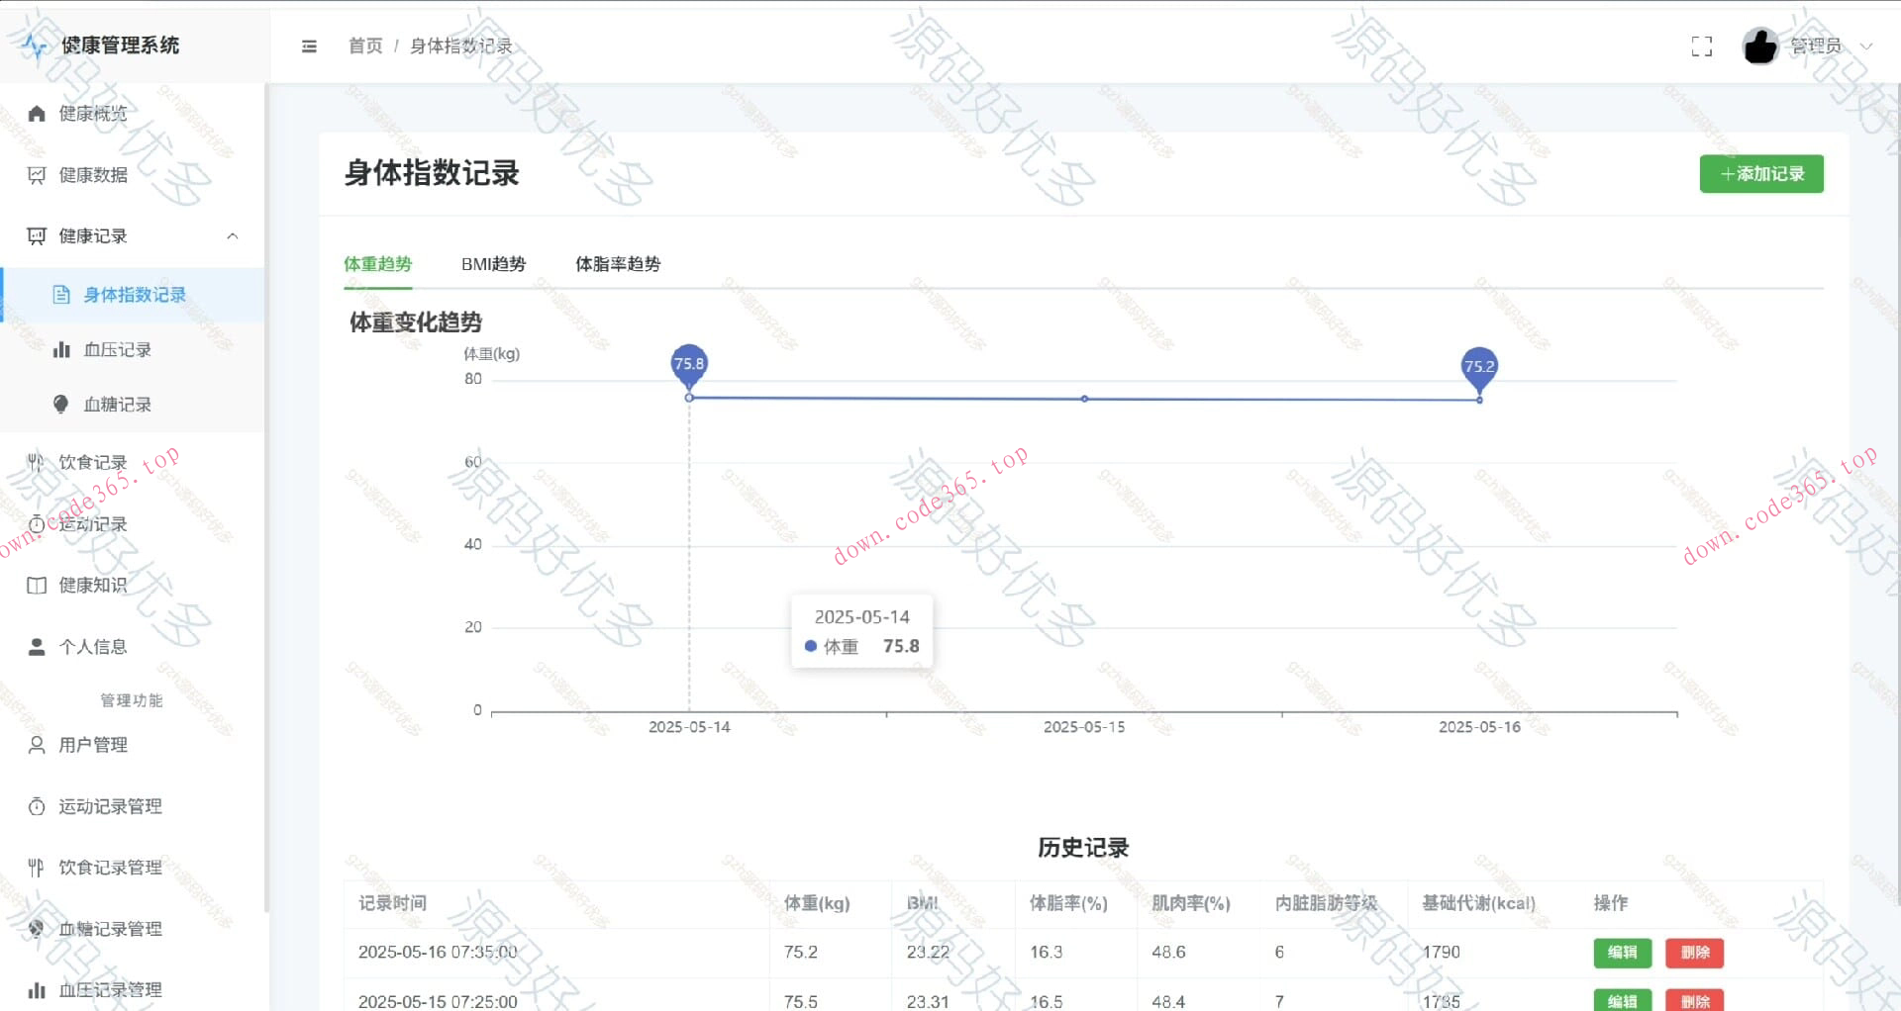
Task: Click the 75.8 chart data marker
Action: (x=688, y=364)
